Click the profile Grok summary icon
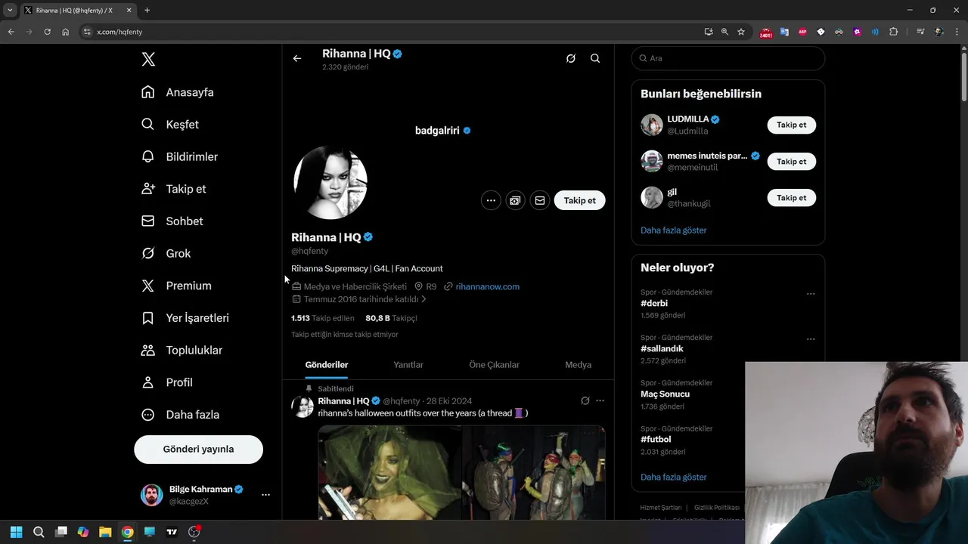This screenshot has width=968, height=544. (x=515, y=200)
